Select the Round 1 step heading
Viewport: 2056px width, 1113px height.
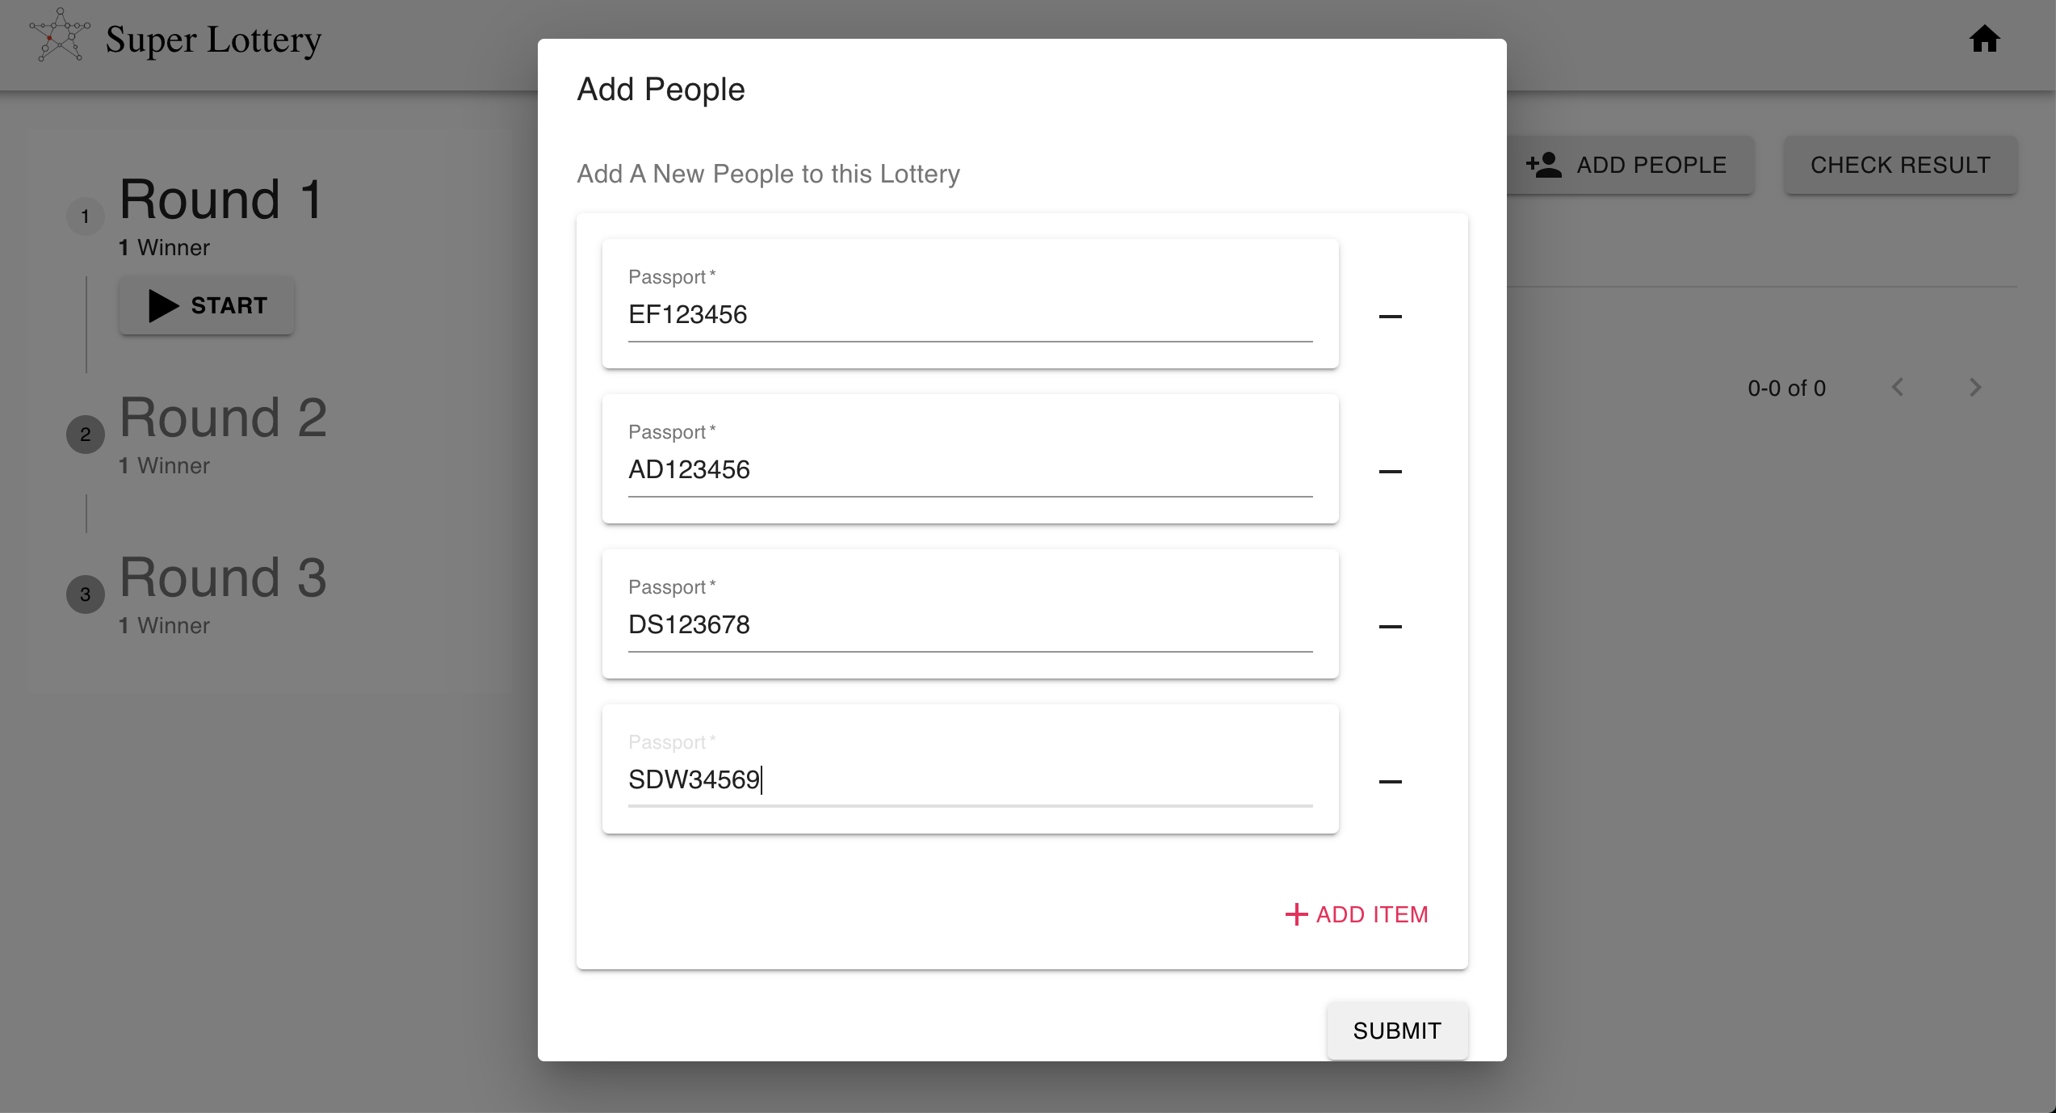pyautogui.click(x=221, y=199)
